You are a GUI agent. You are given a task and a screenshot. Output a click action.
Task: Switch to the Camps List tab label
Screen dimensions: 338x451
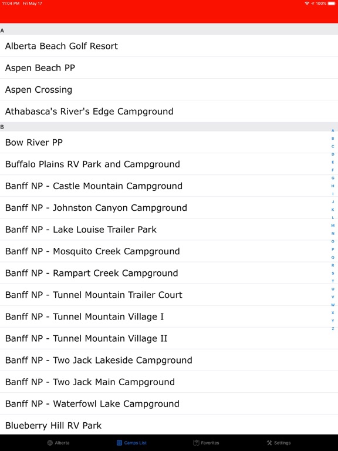[136, 443]
